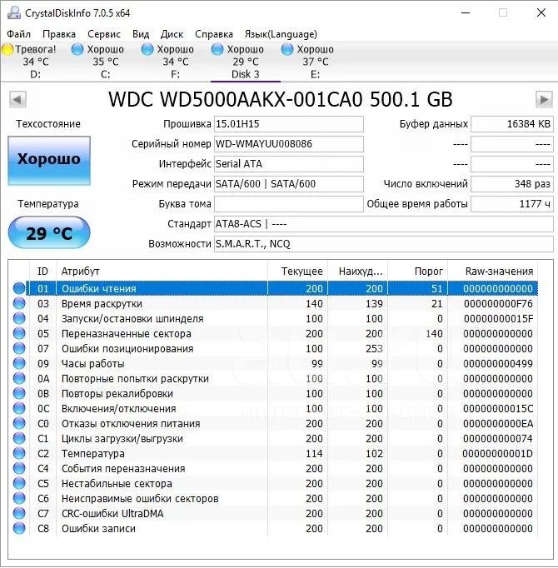Click the empty Буква тома field
The image size is (558, 568).
tap(289, 203)
